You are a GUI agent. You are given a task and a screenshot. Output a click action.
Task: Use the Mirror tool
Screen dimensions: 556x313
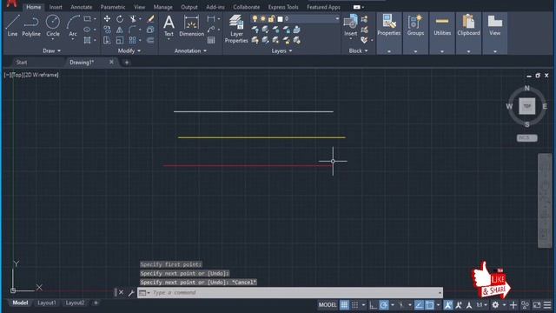(x=120, y=30)
